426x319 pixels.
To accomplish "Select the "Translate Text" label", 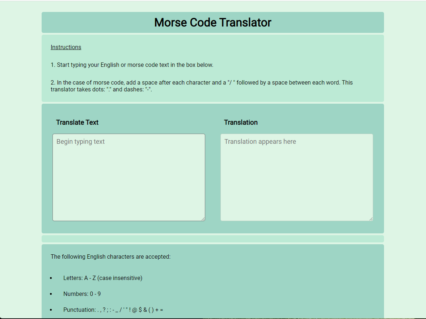I will 77,122.
